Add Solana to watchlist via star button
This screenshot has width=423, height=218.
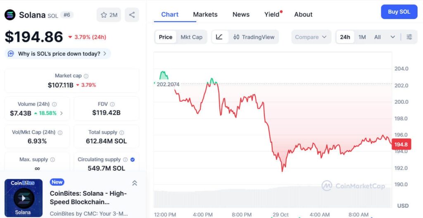point(109,15)
